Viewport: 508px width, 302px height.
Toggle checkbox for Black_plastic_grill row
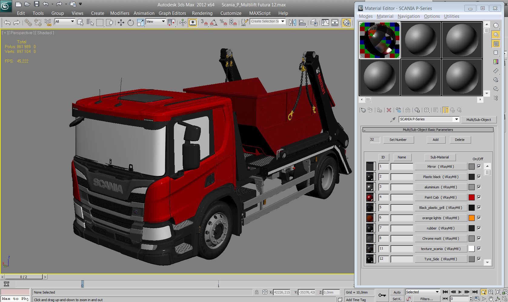click(479, 207)
